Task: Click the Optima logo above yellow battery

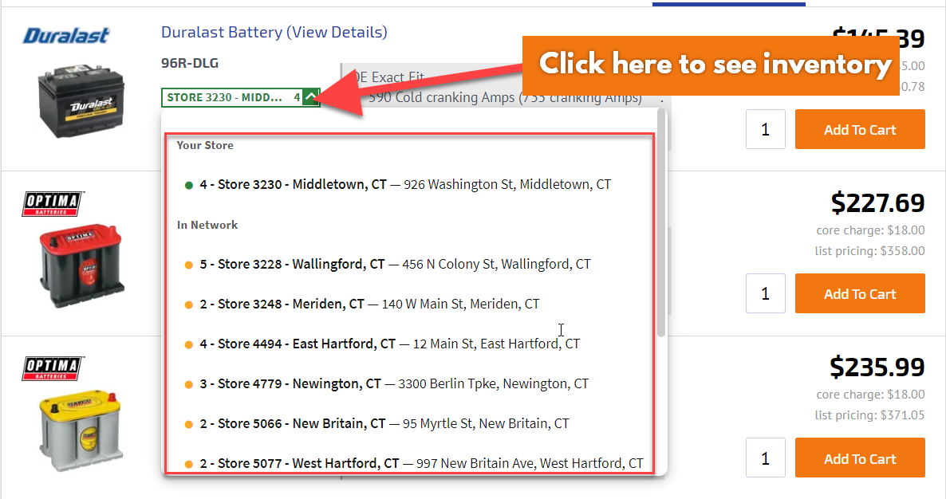Action: click(x=53, y=368)
